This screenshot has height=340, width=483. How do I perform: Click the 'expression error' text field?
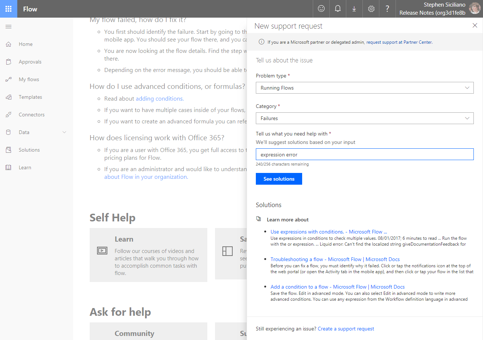364,155
